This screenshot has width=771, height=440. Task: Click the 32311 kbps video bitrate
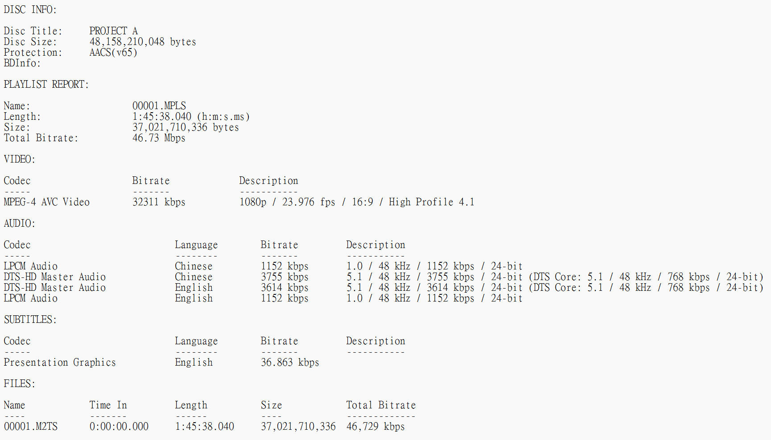click(x=158, y=202)
